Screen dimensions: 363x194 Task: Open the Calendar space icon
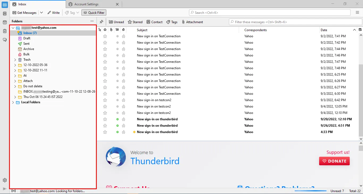click(5, 22)
